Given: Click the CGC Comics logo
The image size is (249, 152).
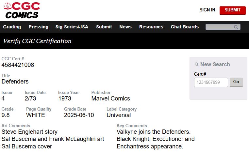Looking at the screenshot, I should 22,10.
